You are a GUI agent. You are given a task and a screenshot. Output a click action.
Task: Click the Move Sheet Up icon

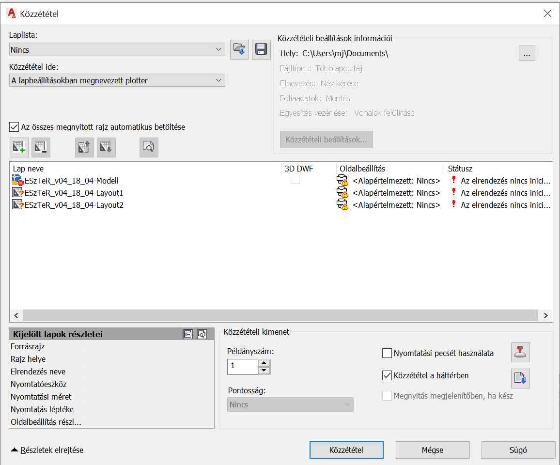[x=84, y=147]
